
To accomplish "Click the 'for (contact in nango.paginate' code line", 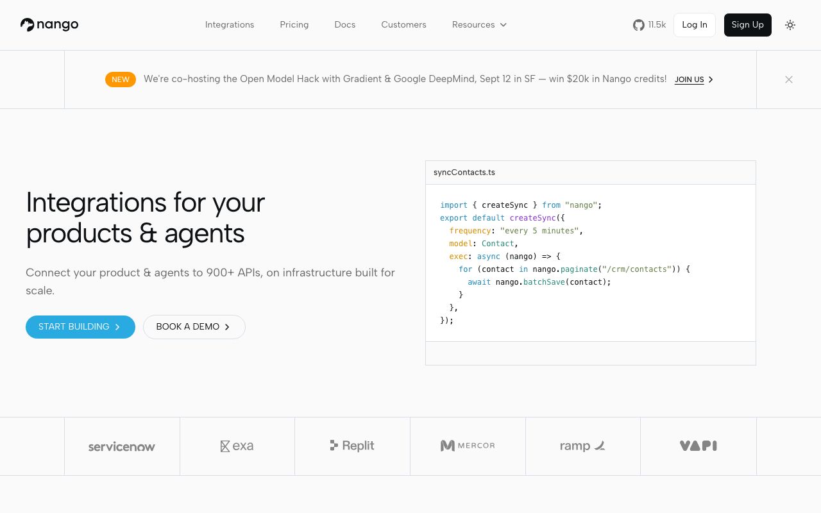I will click(x=574, y=269).
